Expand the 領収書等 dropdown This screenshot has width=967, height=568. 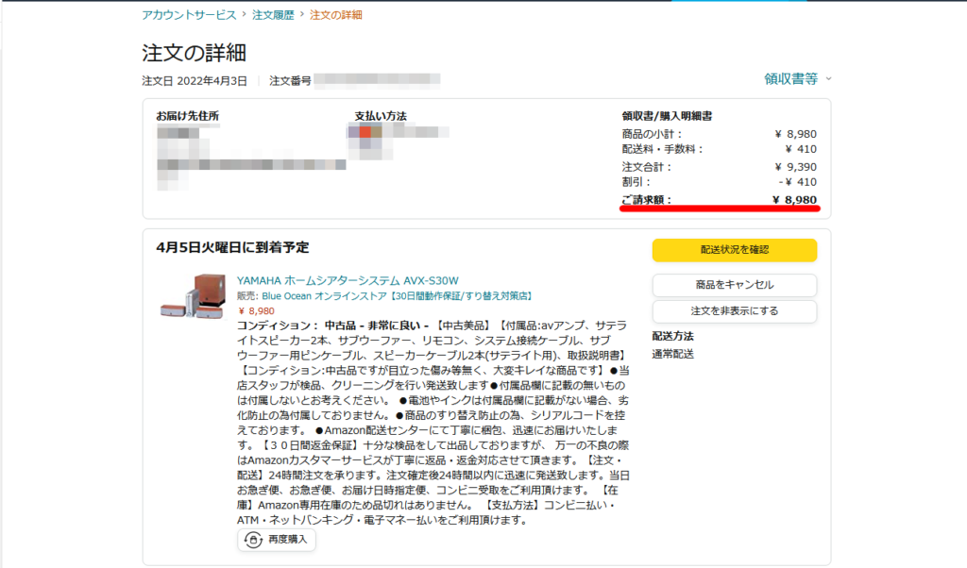(x=798, y=79)
